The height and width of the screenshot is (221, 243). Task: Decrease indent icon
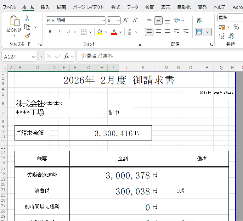(177, 32)
